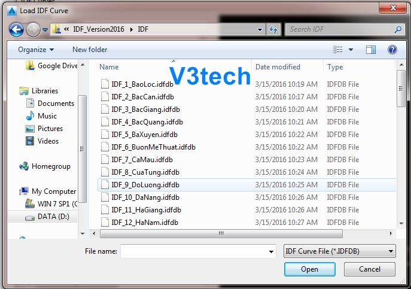Viewport: 411px width, 289px height.
Task: Click the Back navigation arrow button
Action: pos(16,29)
